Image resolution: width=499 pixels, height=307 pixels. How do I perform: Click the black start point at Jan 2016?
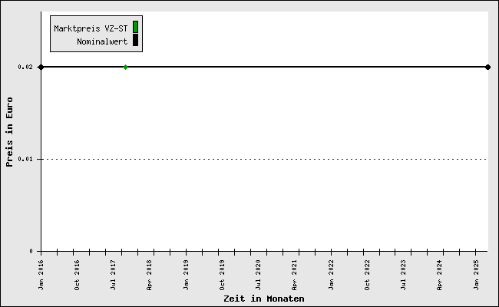[41, 67]
